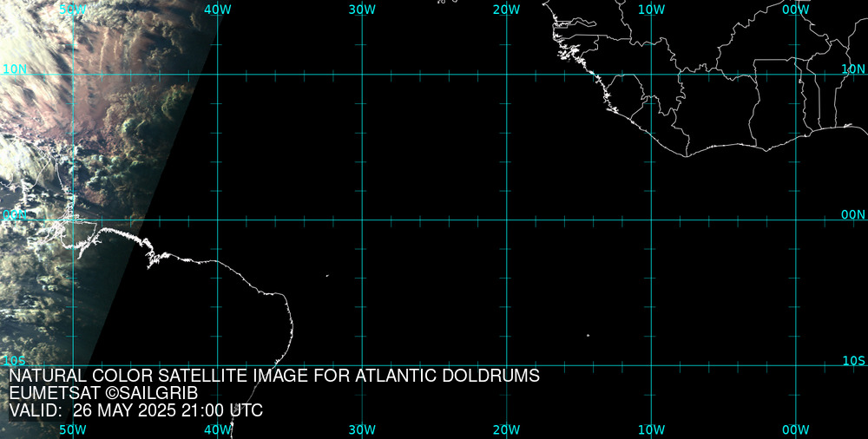The width and height of the screenshot is (868, 439).
Task: Click the 50W longitude label on top edge
Action: (x=73, y=10)
